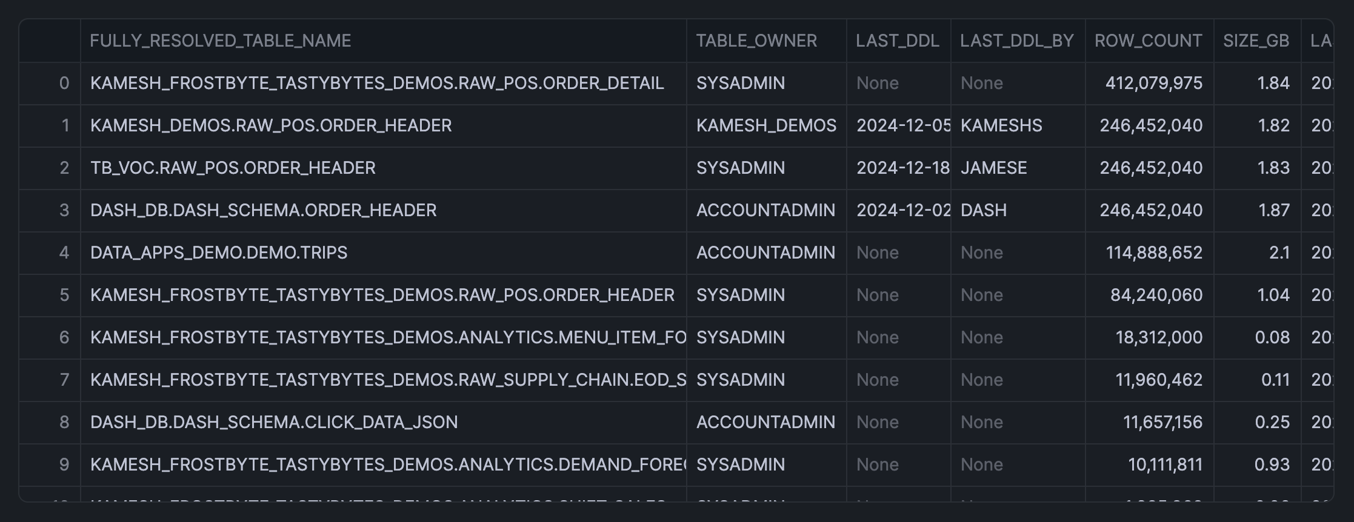1354x522 pixels.
Task: Select the 2.1 SIZE_GB cell
Action: click(x=1279, y=253)
